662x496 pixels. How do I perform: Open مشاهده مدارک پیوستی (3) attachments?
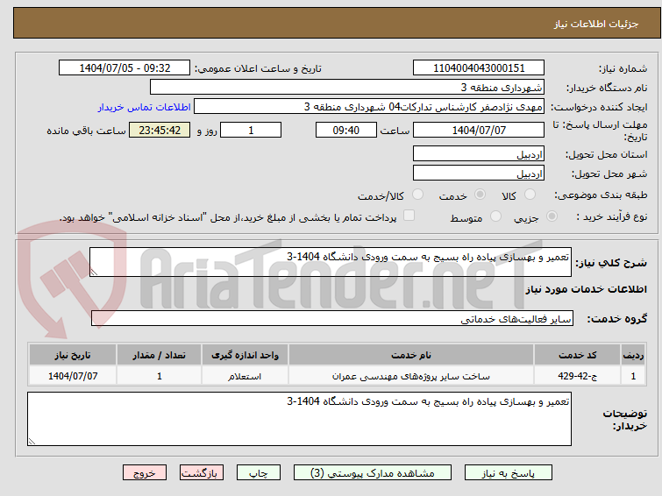click(373, 473)
